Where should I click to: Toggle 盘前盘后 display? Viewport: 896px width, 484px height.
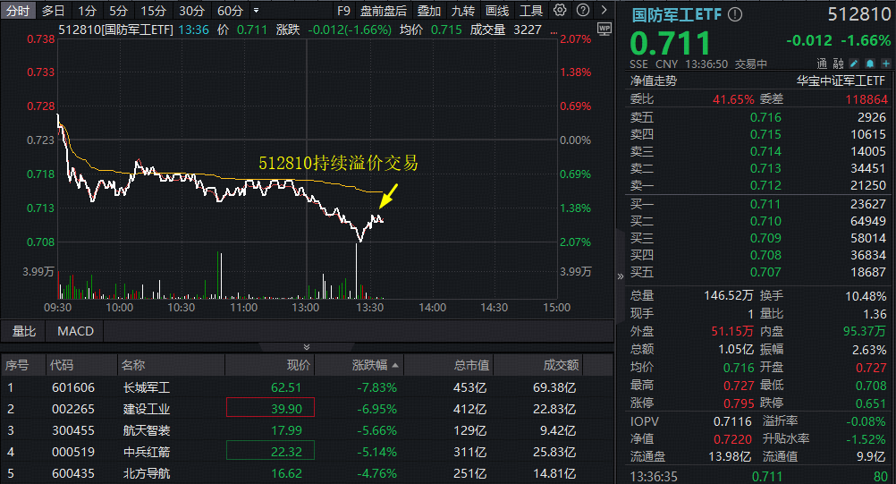(384, 11)
